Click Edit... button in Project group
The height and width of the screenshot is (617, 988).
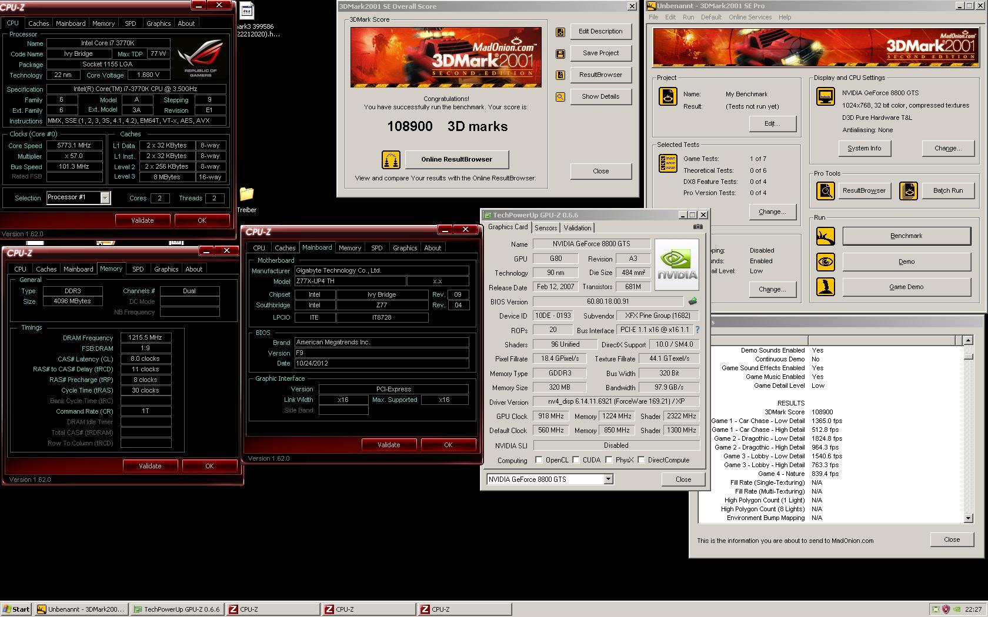pyautogui.click(x=772, y=124)
